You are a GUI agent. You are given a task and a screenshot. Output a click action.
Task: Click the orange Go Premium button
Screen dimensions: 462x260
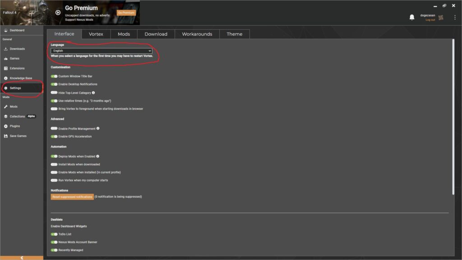[x=126, y=13]
